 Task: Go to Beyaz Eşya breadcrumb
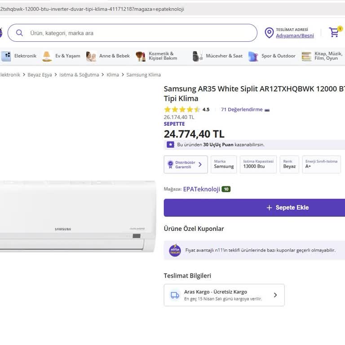[40, 75]
